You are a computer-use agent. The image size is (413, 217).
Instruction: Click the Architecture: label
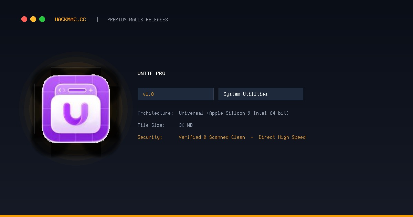[156, 113]
